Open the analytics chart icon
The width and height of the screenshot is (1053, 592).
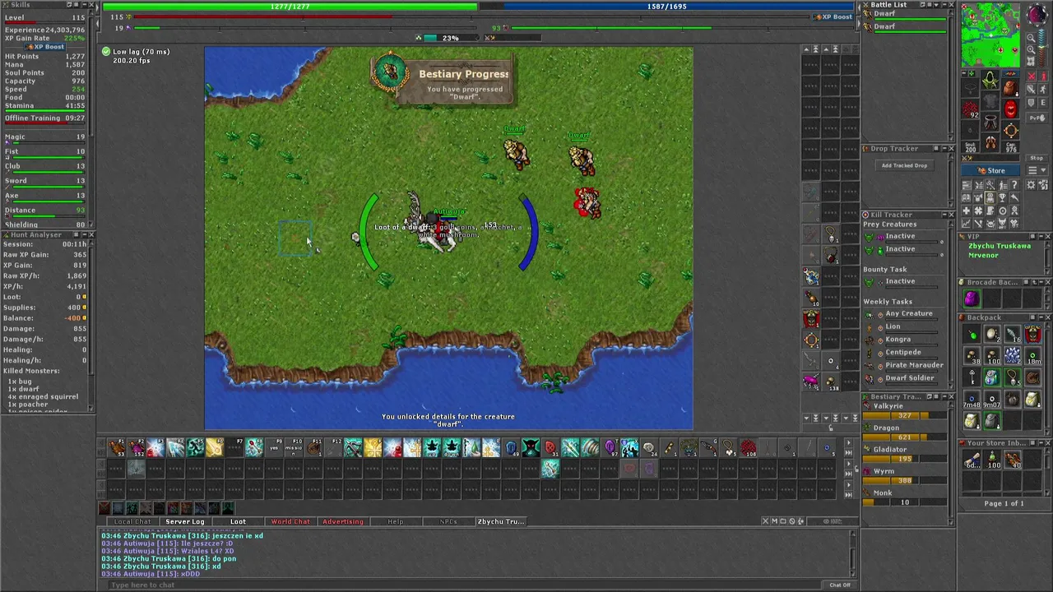pyautogui.click(x=966, y=223)
